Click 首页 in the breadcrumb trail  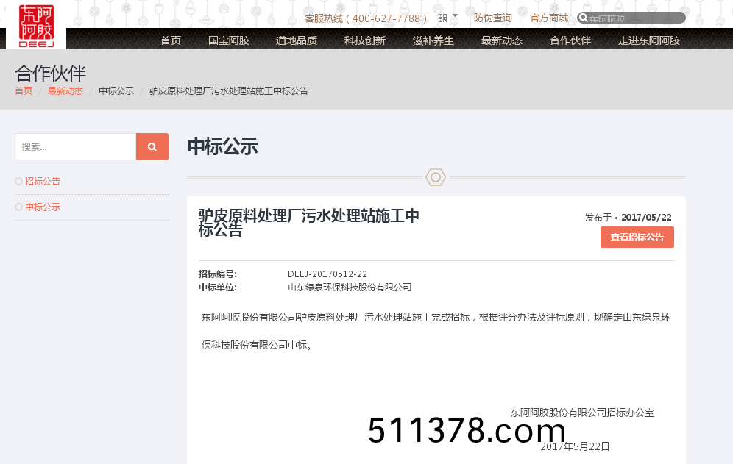coord(23,90)
